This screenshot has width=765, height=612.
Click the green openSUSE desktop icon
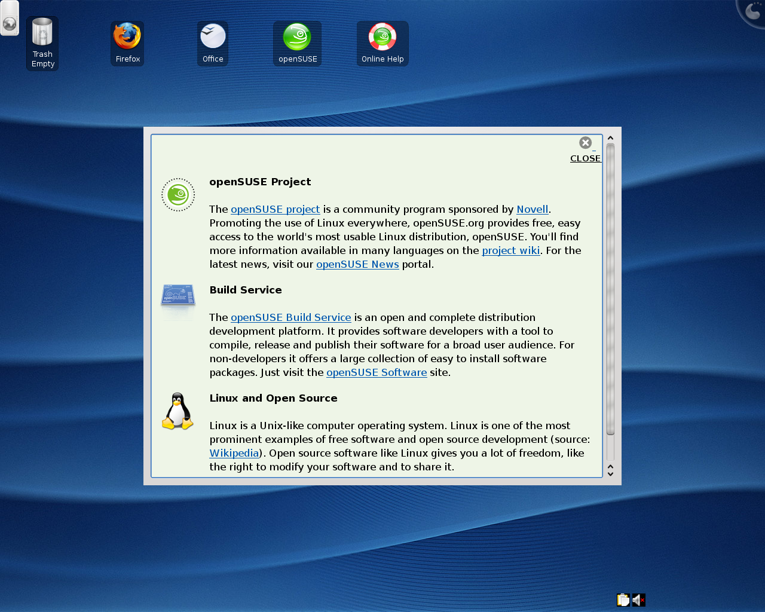point(297,43)
